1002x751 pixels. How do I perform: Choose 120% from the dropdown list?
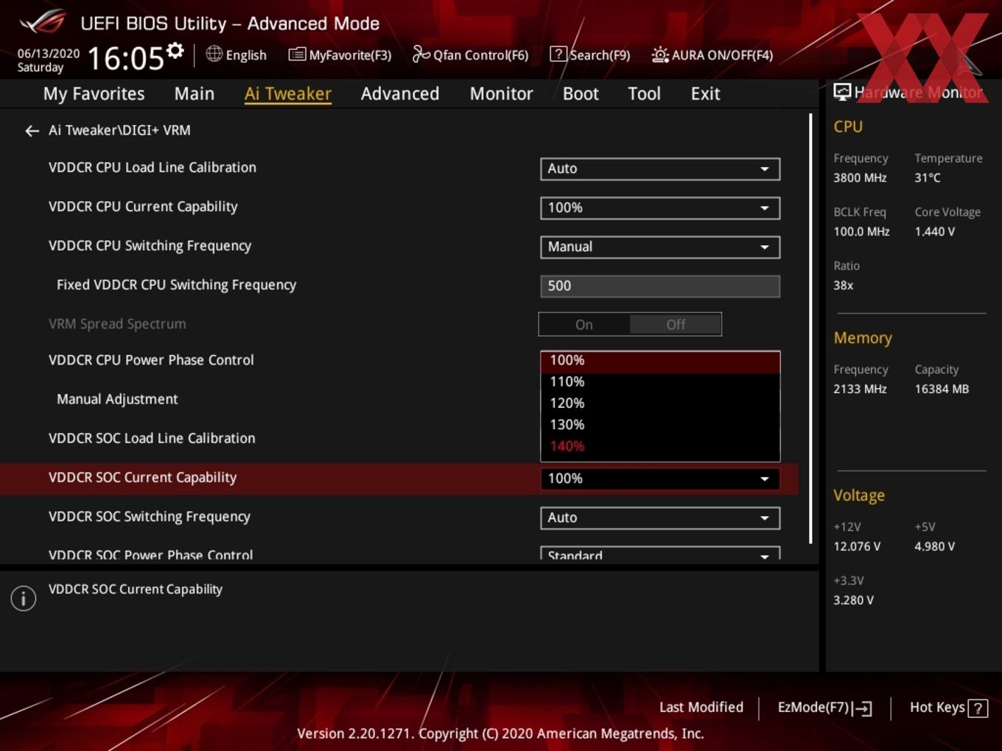[x=660, y=403]
